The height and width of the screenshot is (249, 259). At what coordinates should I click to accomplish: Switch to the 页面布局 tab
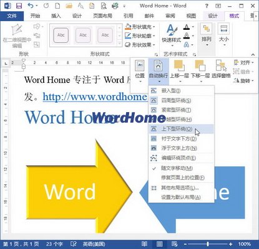click(102, 16)
